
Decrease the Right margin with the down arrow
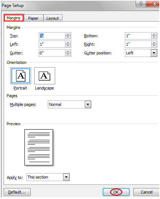point(154,46)
